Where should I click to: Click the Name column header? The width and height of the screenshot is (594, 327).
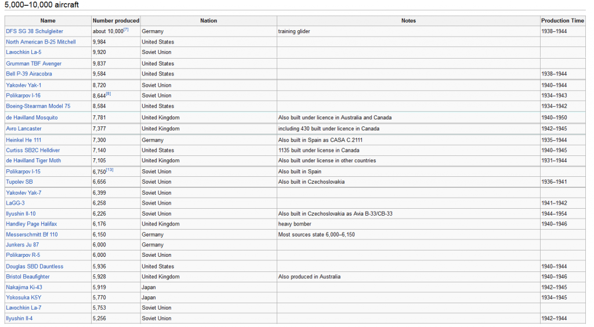(48, 21)
